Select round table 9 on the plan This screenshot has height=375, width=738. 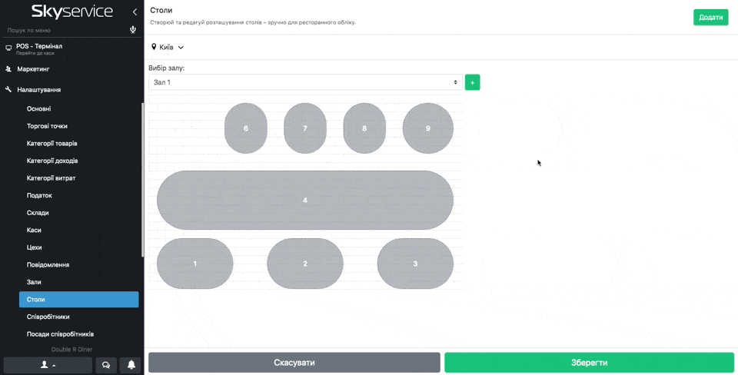tap(428, 128)
